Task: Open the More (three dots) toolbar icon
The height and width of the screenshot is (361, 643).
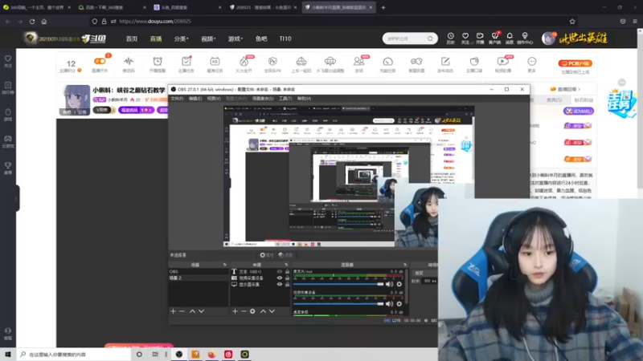Action: [x=532, y=62]
